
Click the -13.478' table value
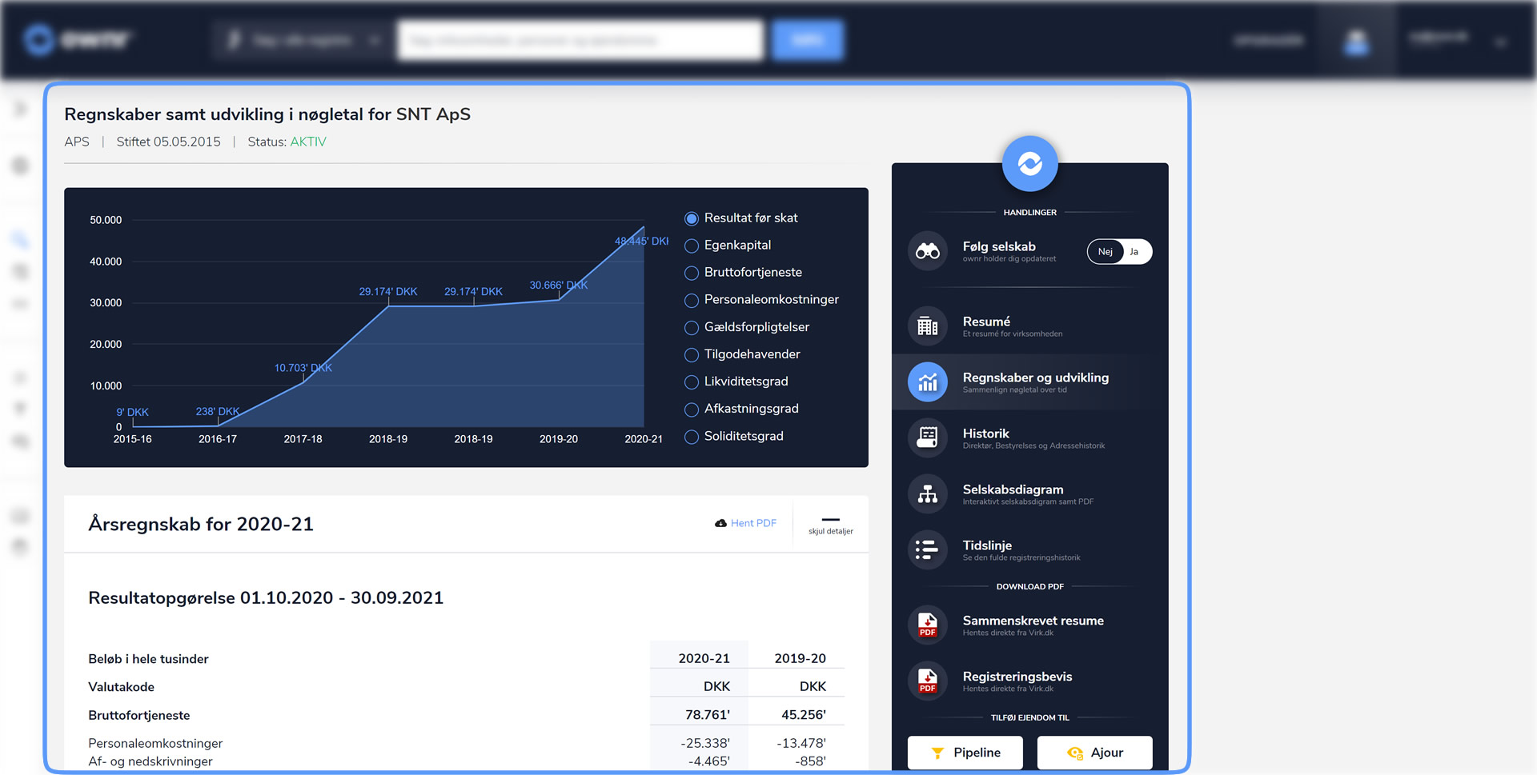click(x=801, y=744)
